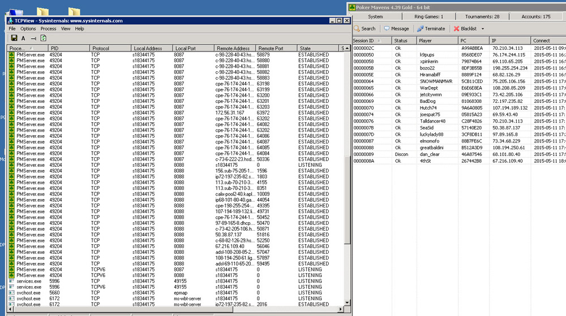Click the Save floppy disk toolbar icon
Image resolution: width=566 pixels, height=316 pixels.
pos(14,38)
